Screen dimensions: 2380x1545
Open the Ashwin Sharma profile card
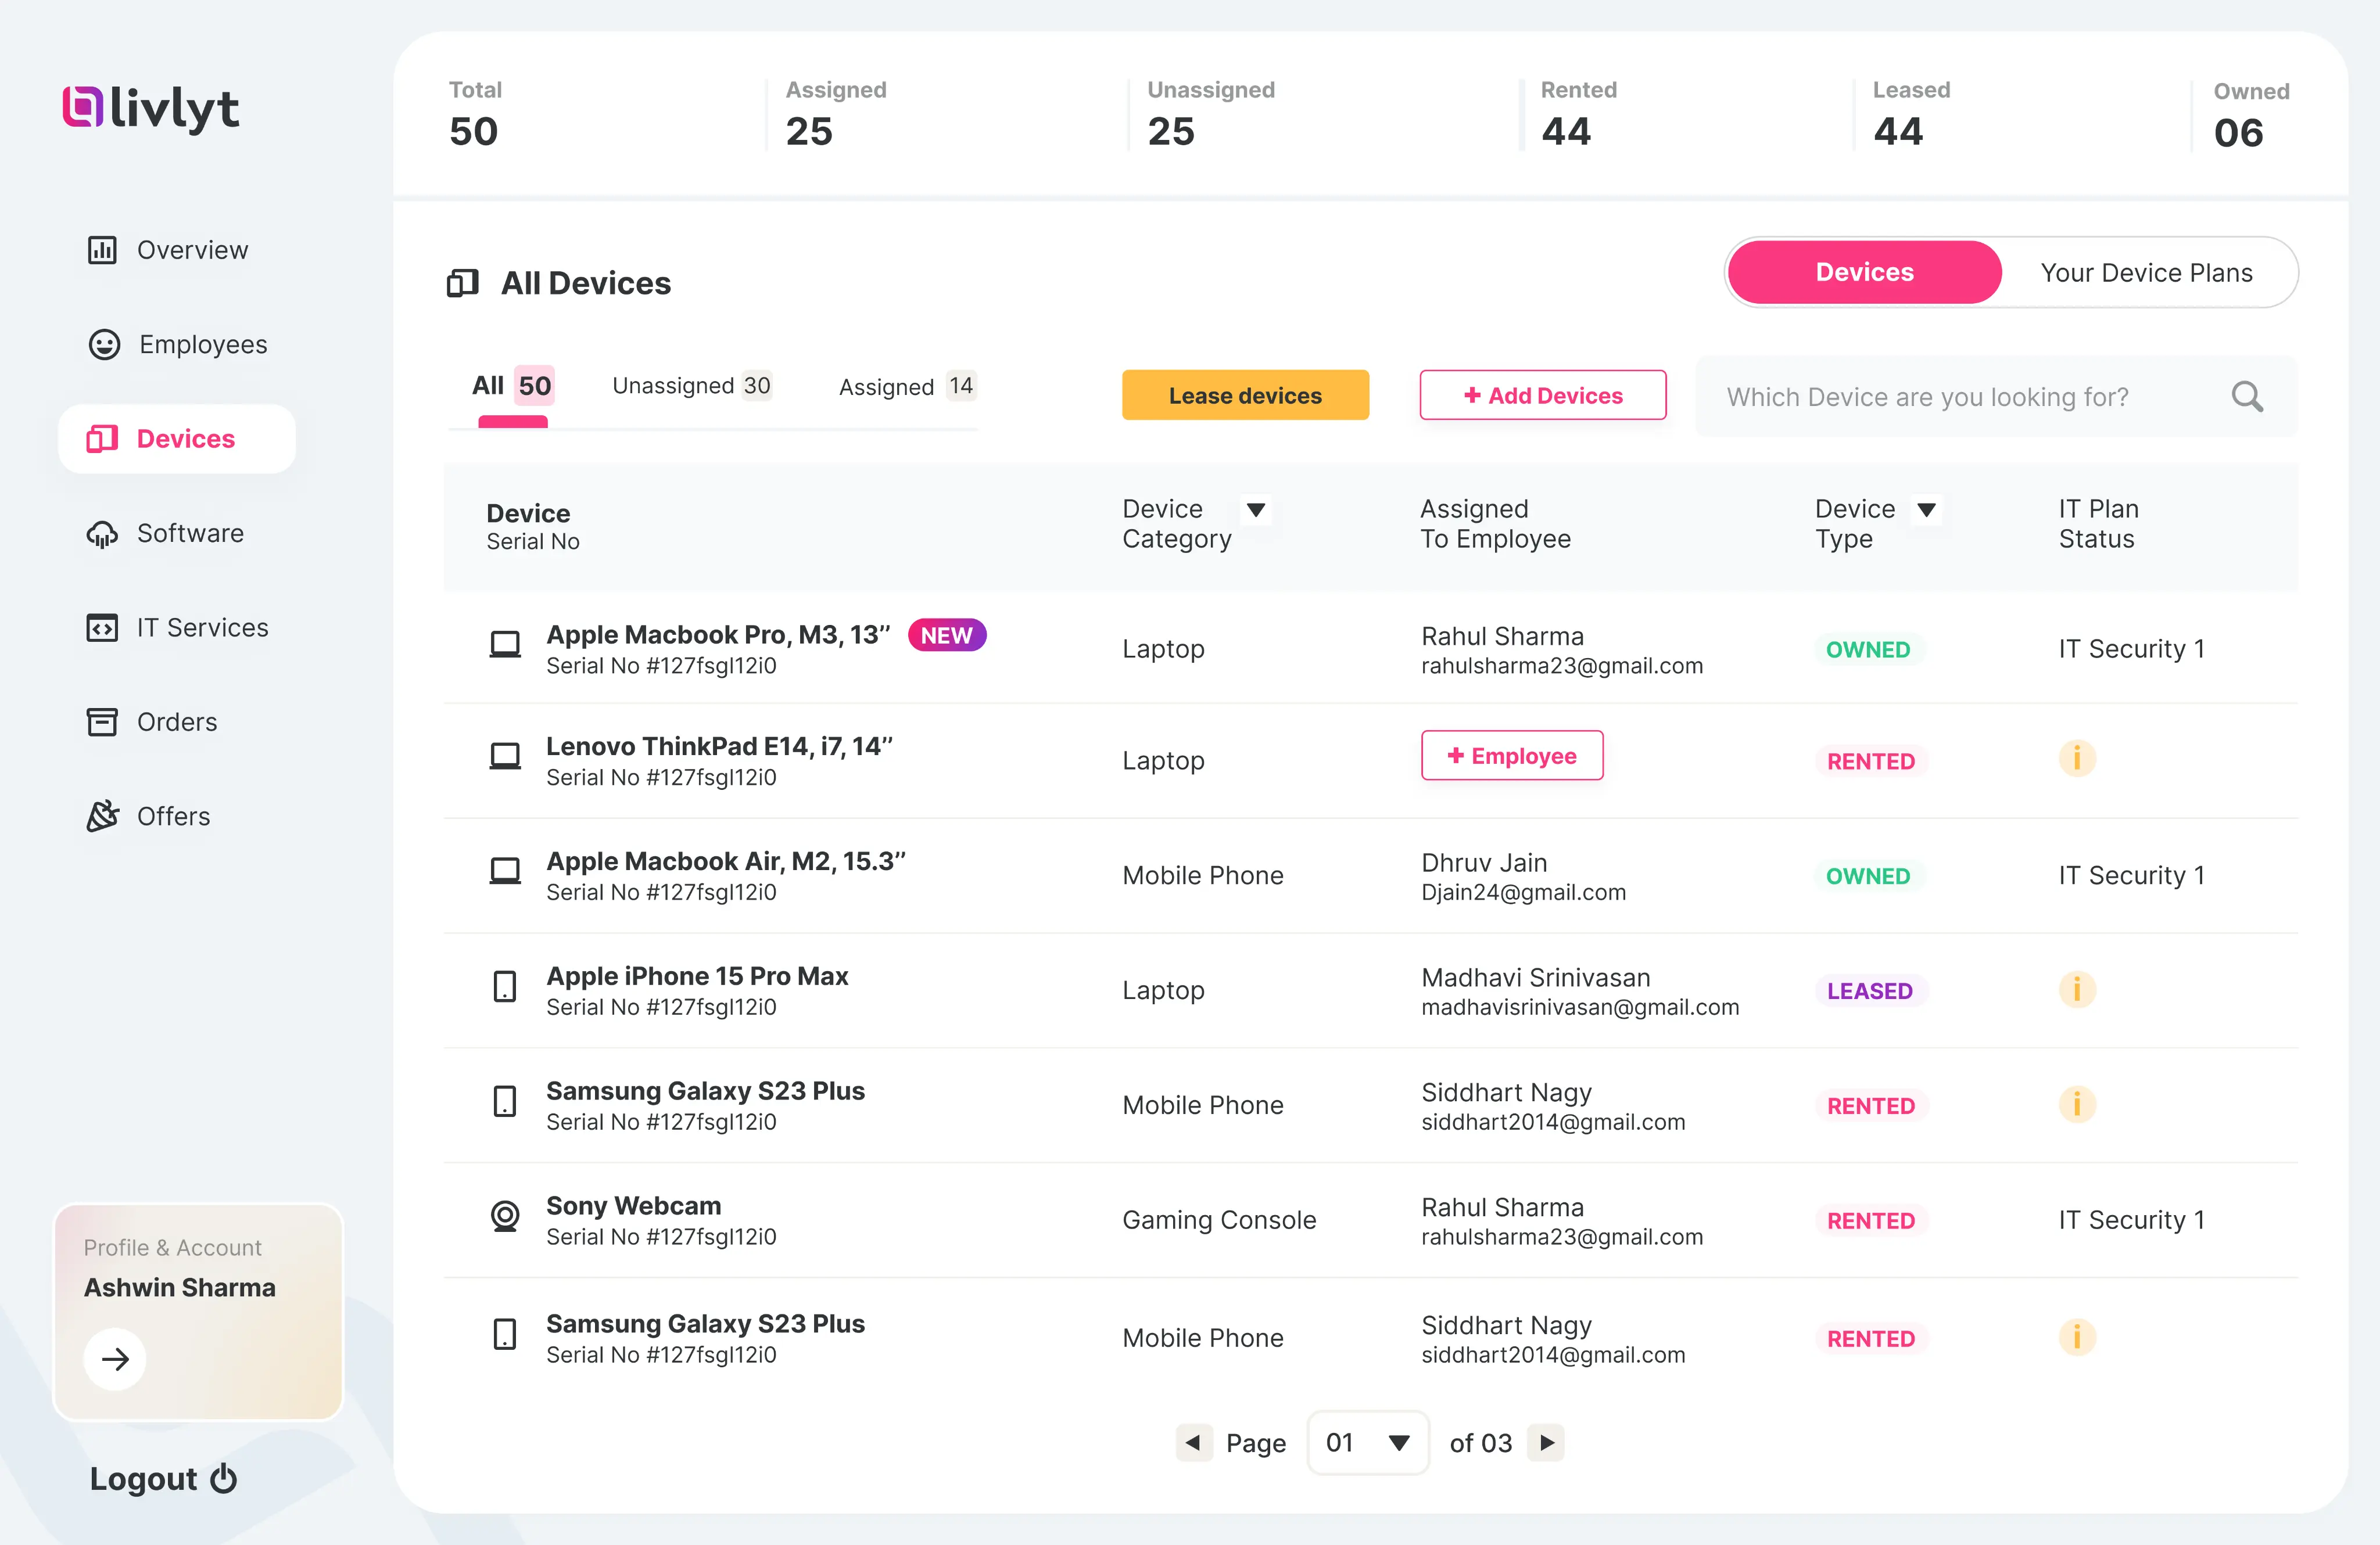[198, 1312]
